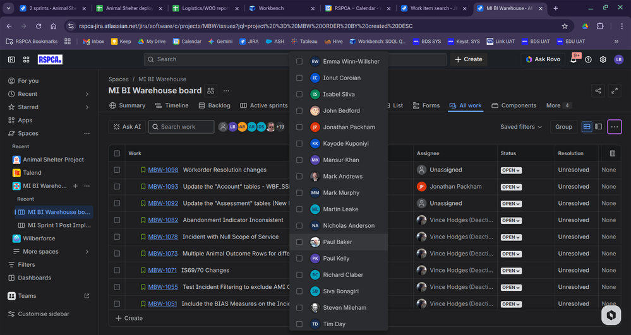
Task: Switch to the Components tab
Action: click(x=514, y=105)
